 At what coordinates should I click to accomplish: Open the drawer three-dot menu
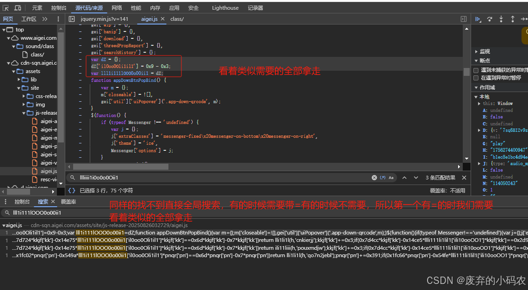point(6,202)
